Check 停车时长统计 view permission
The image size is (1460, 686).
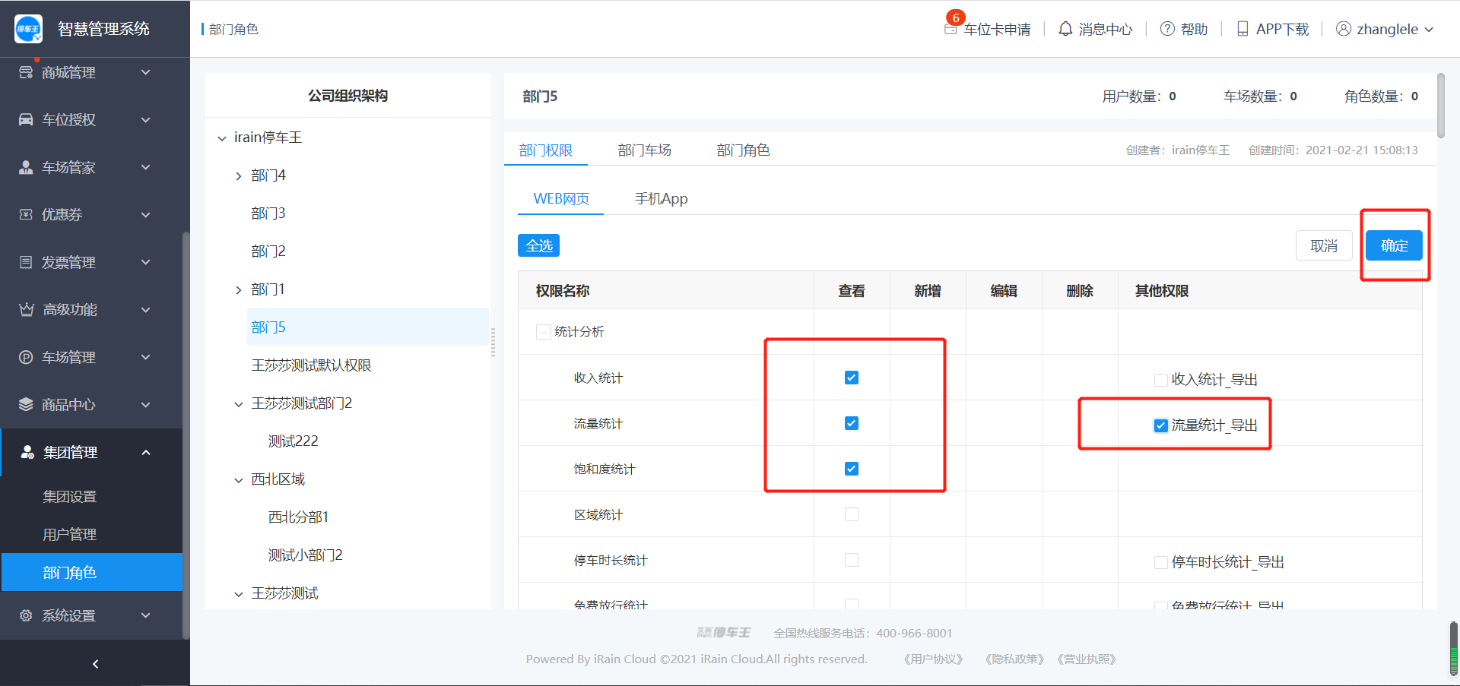[x=852, y=560]
